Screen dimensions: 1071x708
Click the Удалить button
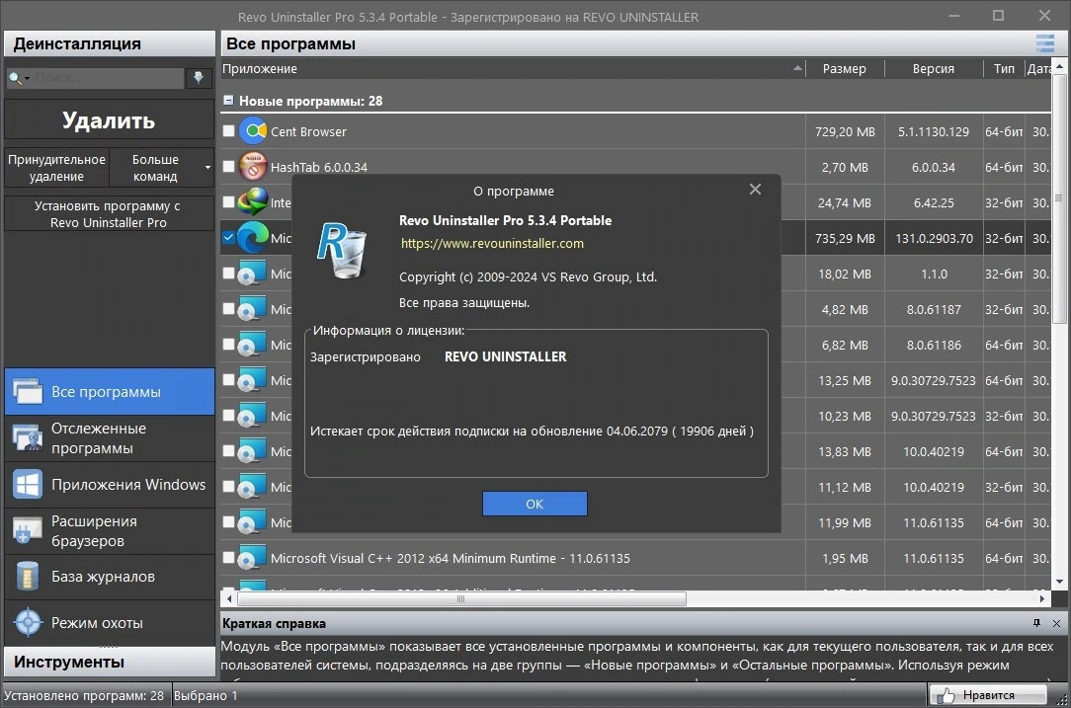tap(109, 120)
